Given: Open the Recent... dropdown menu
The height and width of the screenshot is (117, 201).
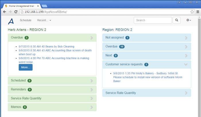Looking at the screenshot, I should click(x=44, y=20).
